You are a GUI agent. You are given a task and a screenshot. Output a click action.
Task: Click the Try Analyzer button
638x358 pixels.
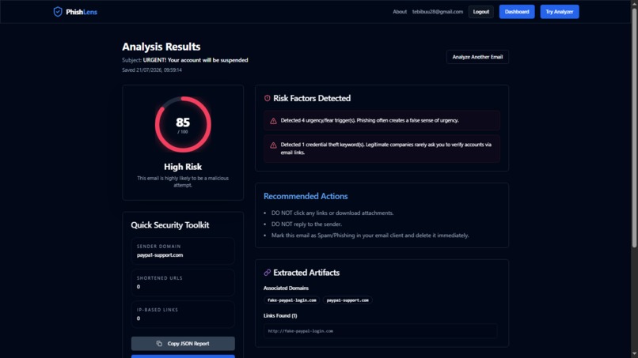coord(560,12)
